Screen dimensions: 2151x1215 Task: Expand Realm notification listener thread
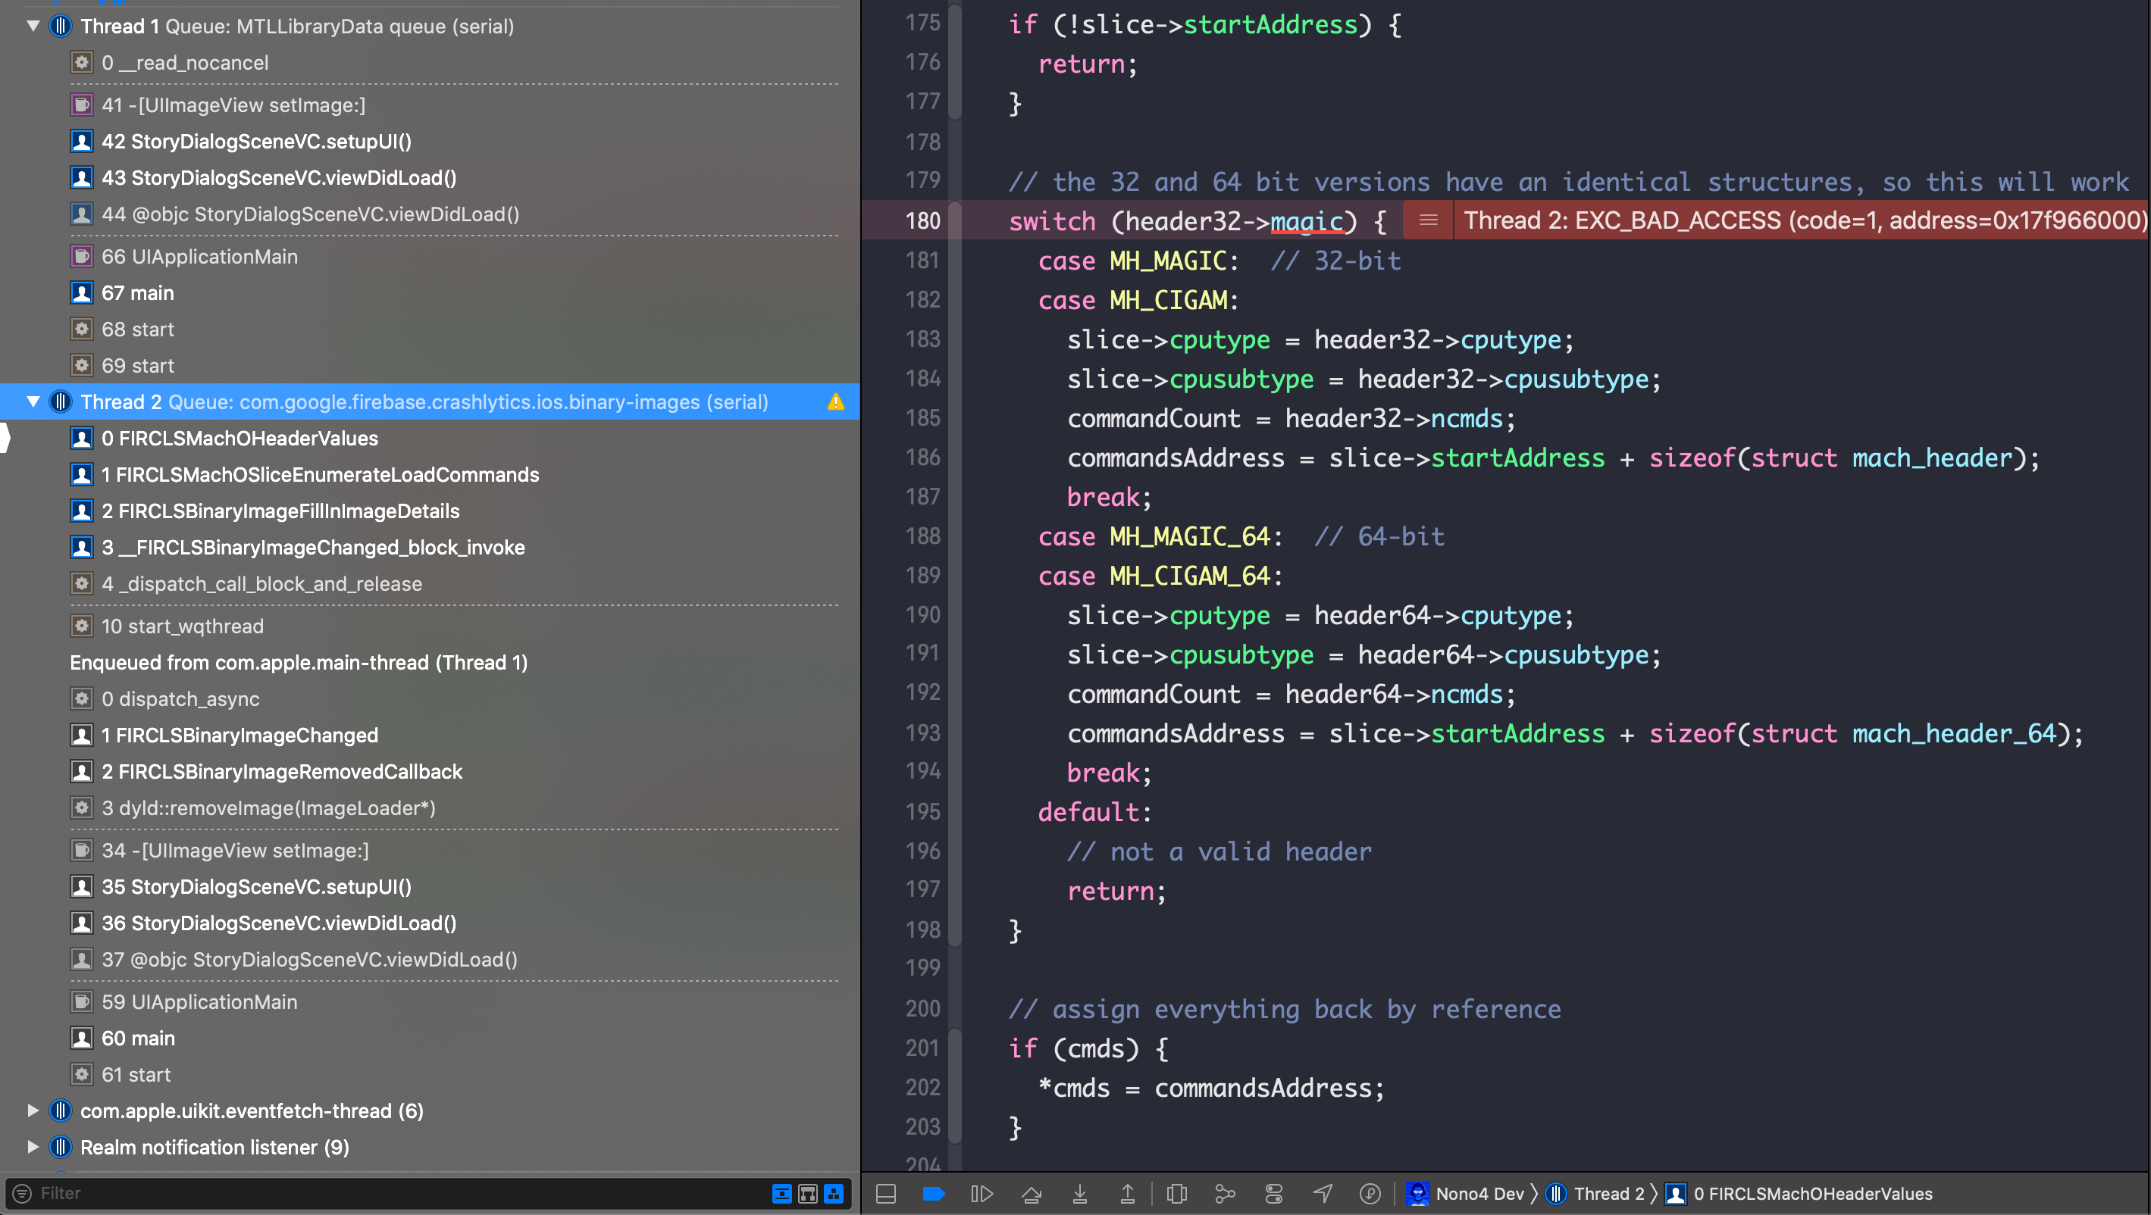[33, 1147]
